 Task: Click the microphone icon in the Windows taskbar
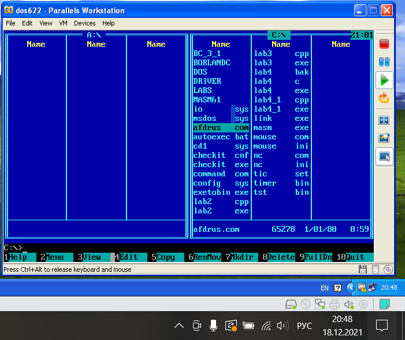point(213,326)
